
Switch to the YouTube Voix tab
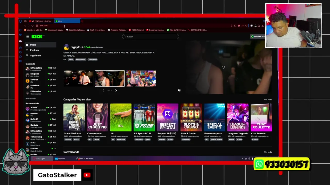[x=40, y=21]
